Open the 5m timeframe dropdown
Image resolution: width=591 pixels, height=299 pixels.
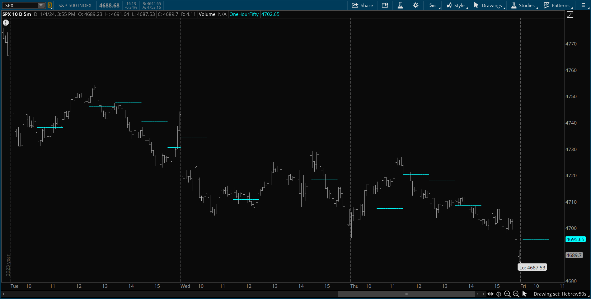pyautogui.click(x=433, y=5)
